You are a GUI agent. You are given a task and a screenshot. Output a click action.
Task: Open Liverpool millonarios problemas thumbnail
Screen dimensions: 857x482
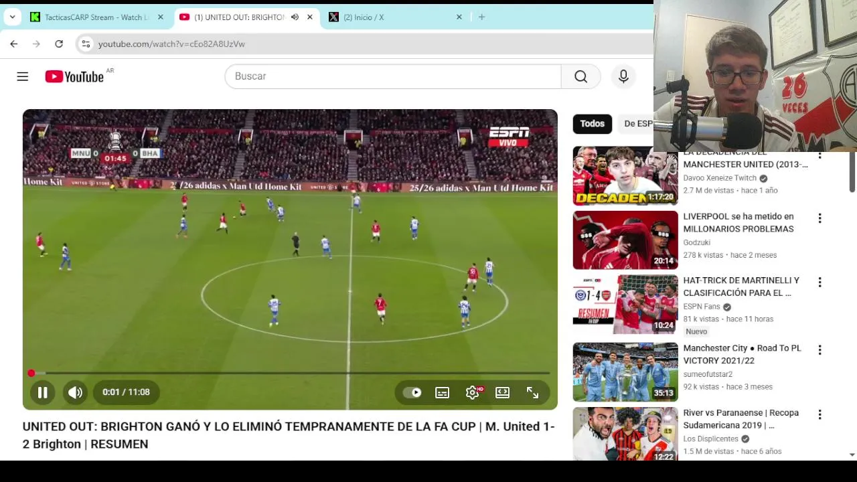click(625, 240)
